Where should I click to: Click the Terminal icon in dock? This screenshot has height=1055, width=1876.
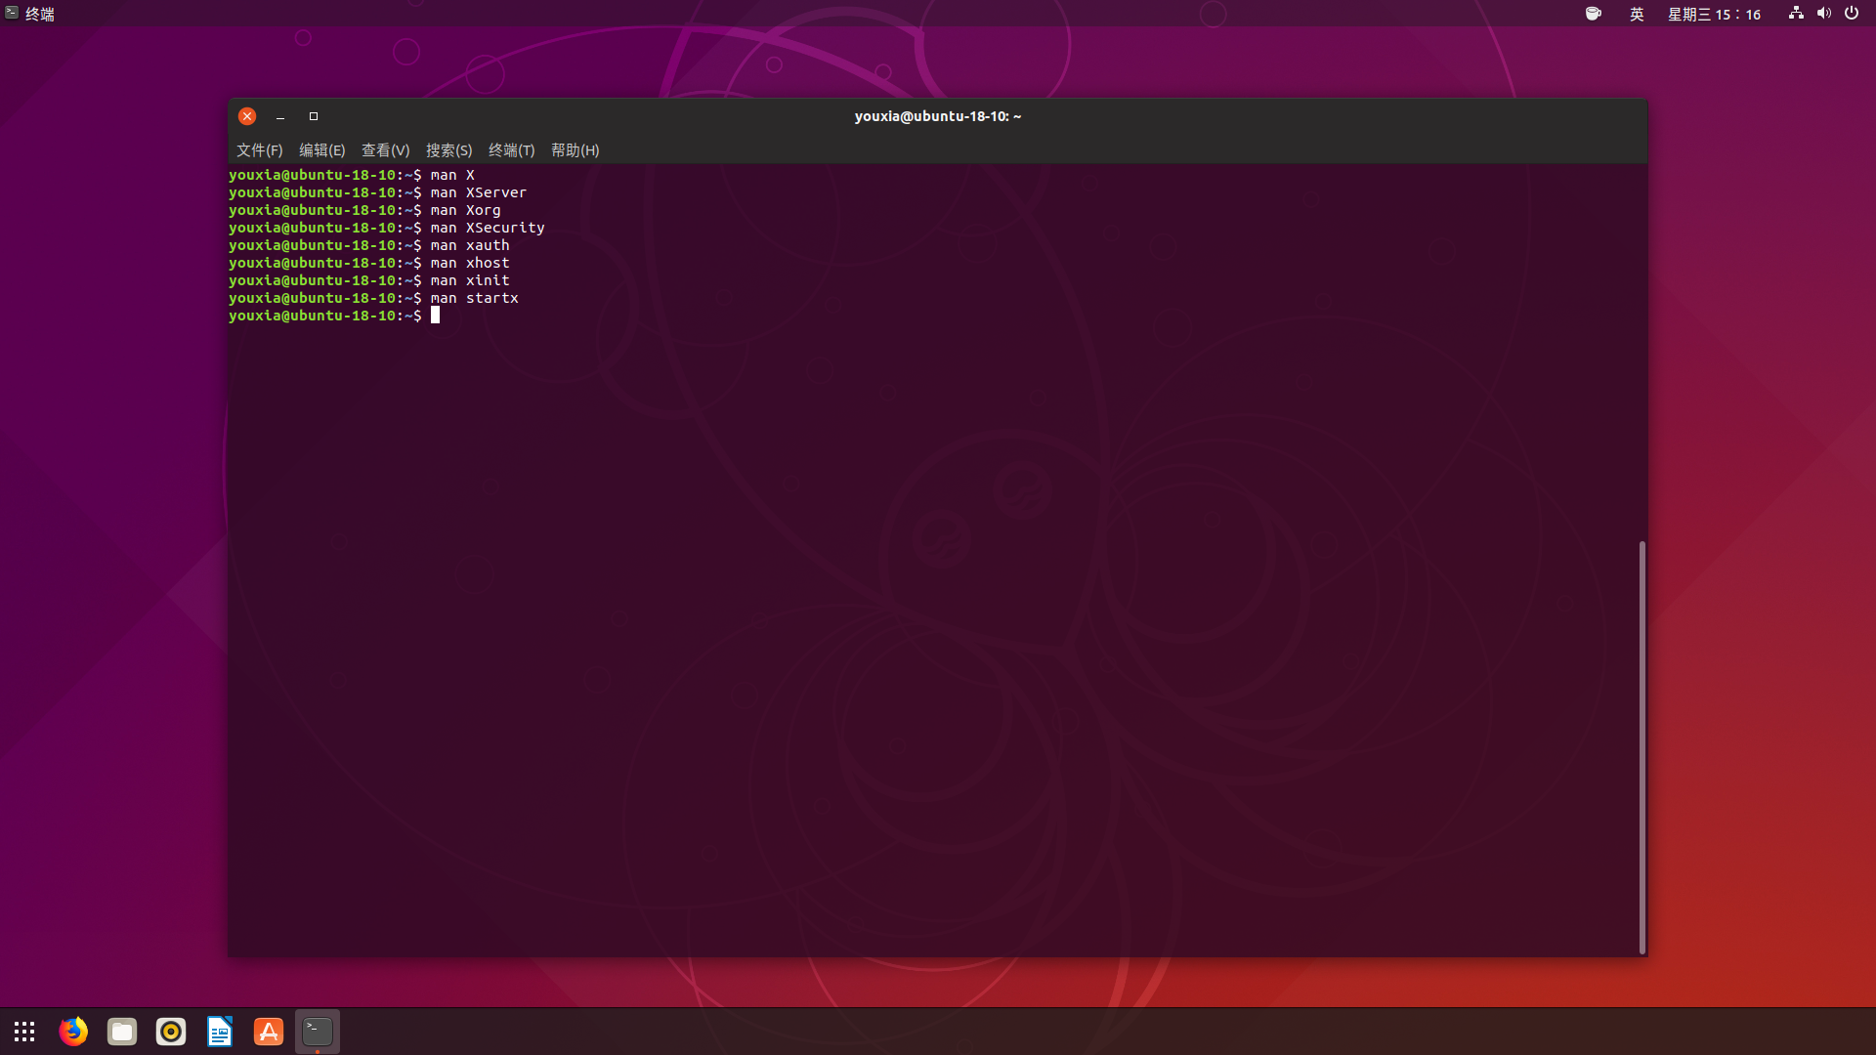pyautogui.click(x=318, y=1032)
